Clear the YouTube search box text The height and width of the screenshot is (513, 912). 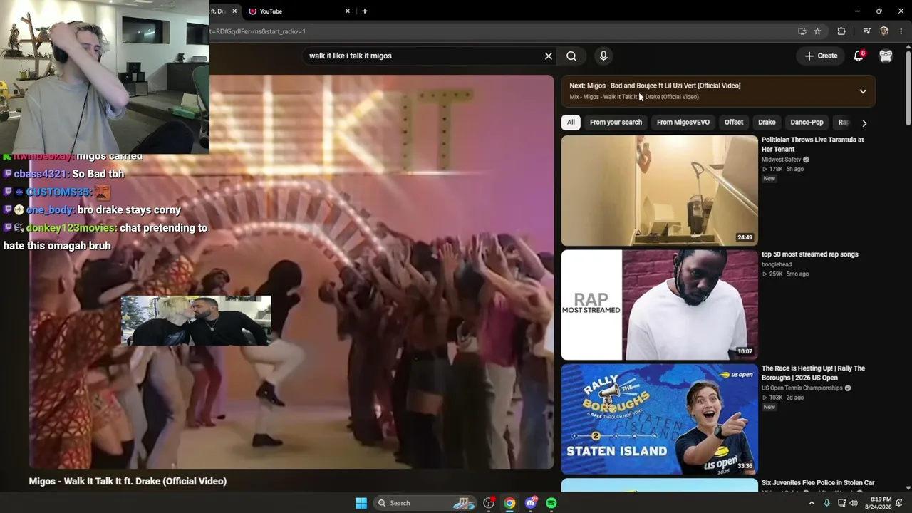point(549,56)
